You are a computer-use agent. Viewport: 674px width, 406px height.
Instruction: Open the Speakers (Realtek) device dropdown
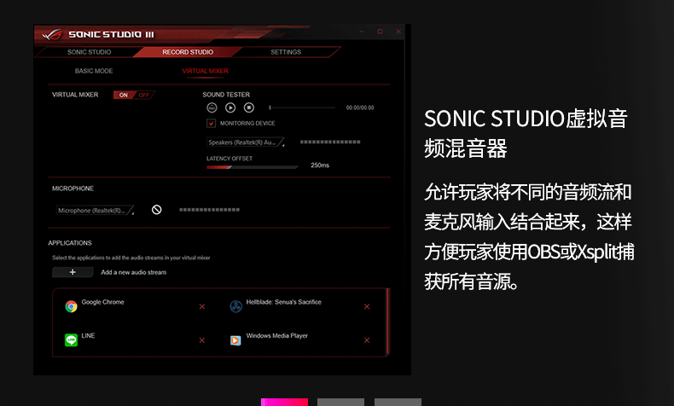[x=246, y=142]
